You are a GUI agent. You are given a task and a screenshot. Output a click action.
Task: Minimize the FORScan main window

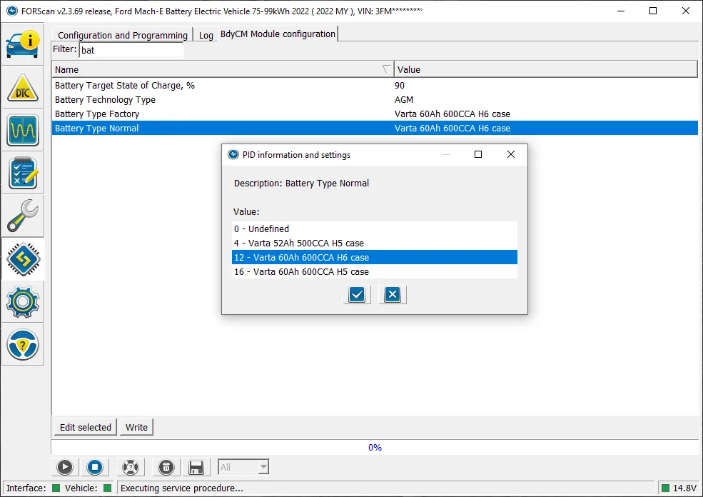[x=621, y=11]
